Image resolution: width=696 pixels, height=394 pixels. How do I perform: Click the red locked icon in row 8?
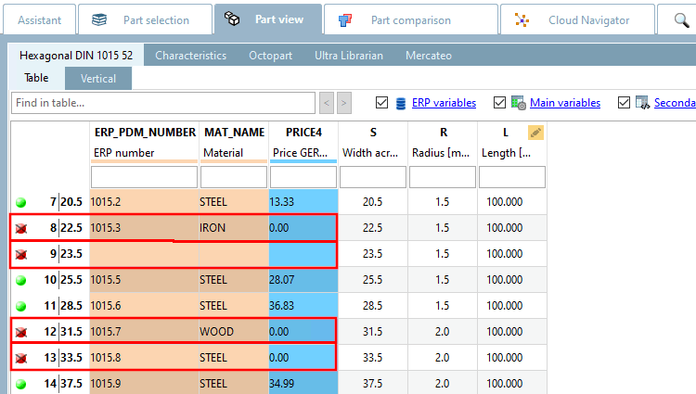21,228
